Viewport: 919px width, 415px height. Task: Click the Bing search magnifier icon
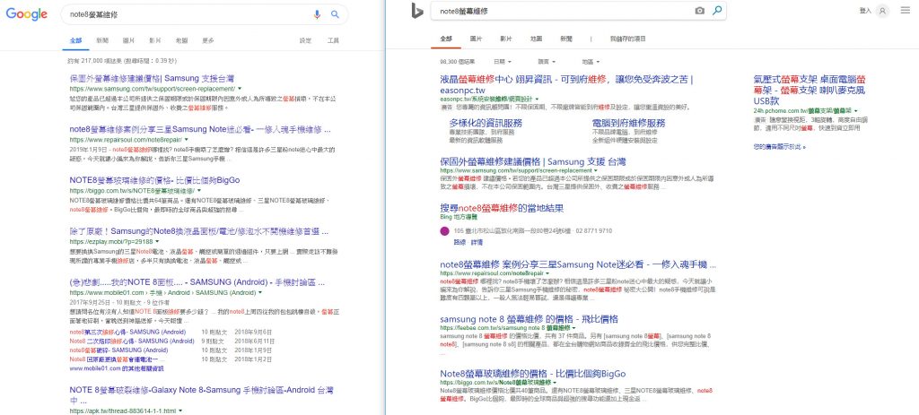[x=717, y=11]
